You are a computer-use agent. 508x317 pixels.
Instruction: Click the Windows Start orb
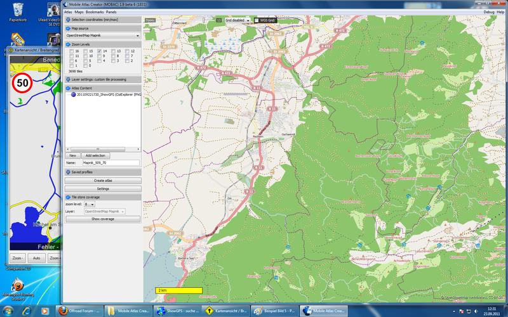8,311
